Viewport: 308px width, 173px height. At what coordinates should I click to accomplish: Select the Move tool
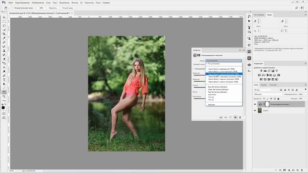[x=4, y=17]
